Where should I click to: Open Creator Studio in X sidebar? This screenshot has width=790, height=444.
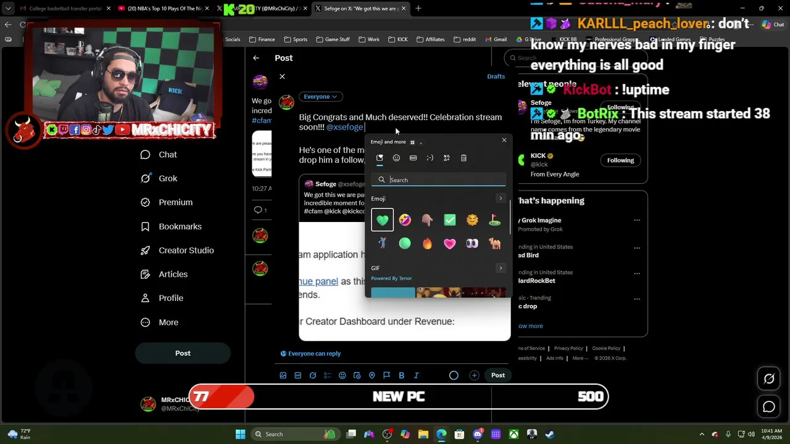pyautogui.click(x=177, y=250)
